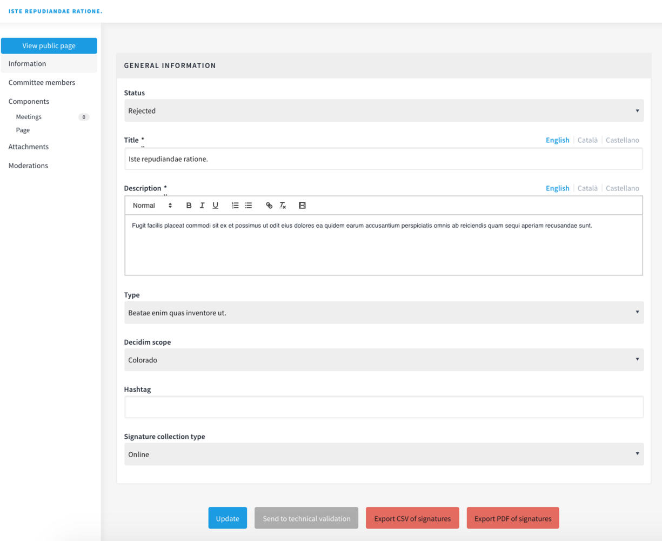The width and height of the screenshot is (662, 541).
Task: Switch Title language to Català
Action: (587, 140)
